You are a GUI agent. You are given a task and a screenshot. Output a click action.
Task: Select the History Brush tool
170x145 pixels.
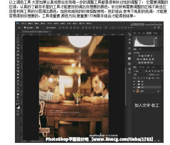(18, 65)
